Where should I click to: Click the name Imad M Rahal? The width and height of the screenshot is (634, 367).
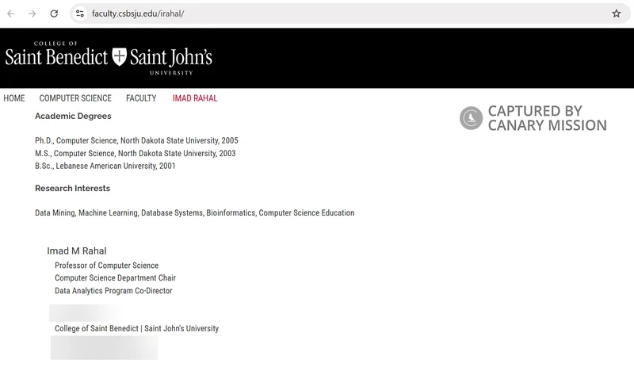click(x=77, y=250)
